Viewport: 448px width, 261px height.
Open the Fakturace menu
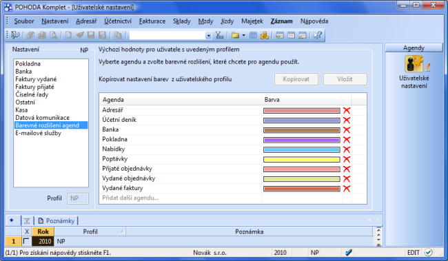152,21
